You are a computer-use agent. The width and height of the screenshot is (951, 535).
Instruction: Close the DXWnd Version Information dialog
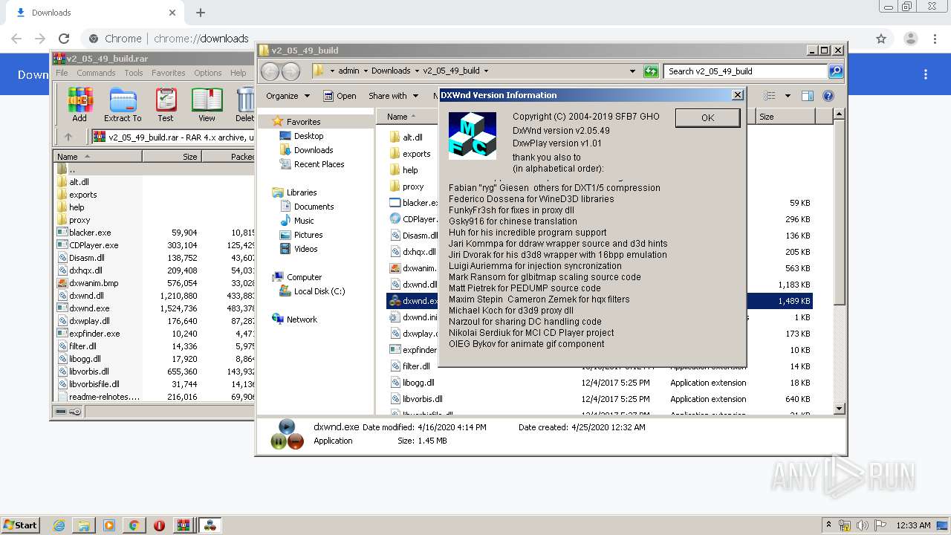(x=737, y=95)
